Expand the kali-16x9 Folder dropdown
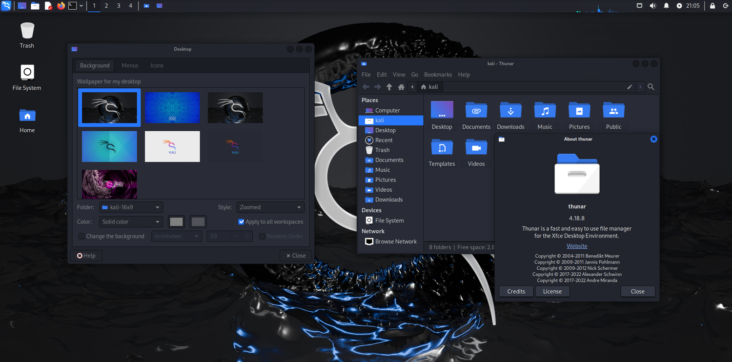The height and width of the screenshot is (362, 732). (x=131, y=207)
